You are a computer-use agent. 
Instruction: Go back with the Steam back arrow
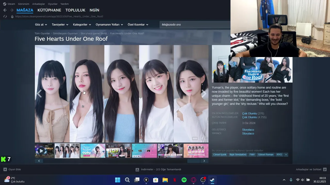point(5,10)
